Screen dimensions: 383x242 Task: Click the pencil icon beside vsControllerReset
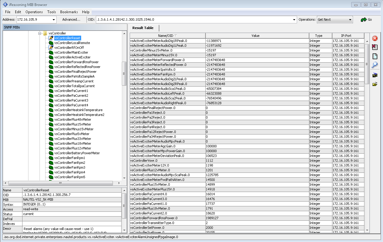(51, 38)
